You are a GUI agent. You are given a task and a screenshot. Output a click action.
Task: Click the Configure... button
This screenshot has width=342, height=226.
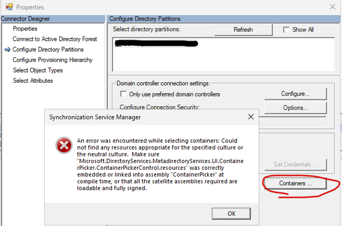coord(295,94)
